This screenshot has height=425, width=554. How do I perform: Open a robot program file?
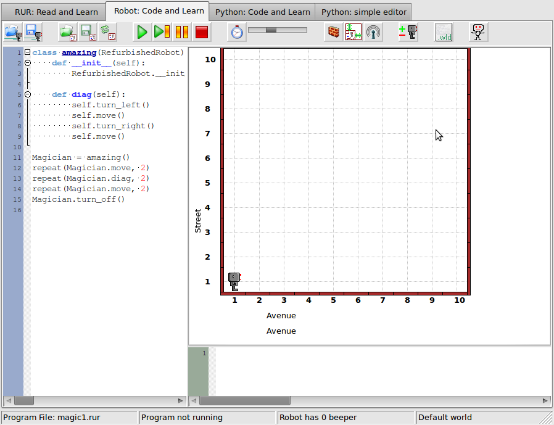click(x=13, y=32)
